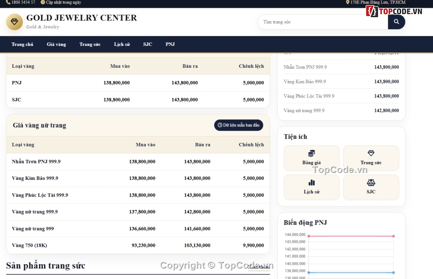Click the GOLD JEWELRY CENTER title

(x=82, y=18)
